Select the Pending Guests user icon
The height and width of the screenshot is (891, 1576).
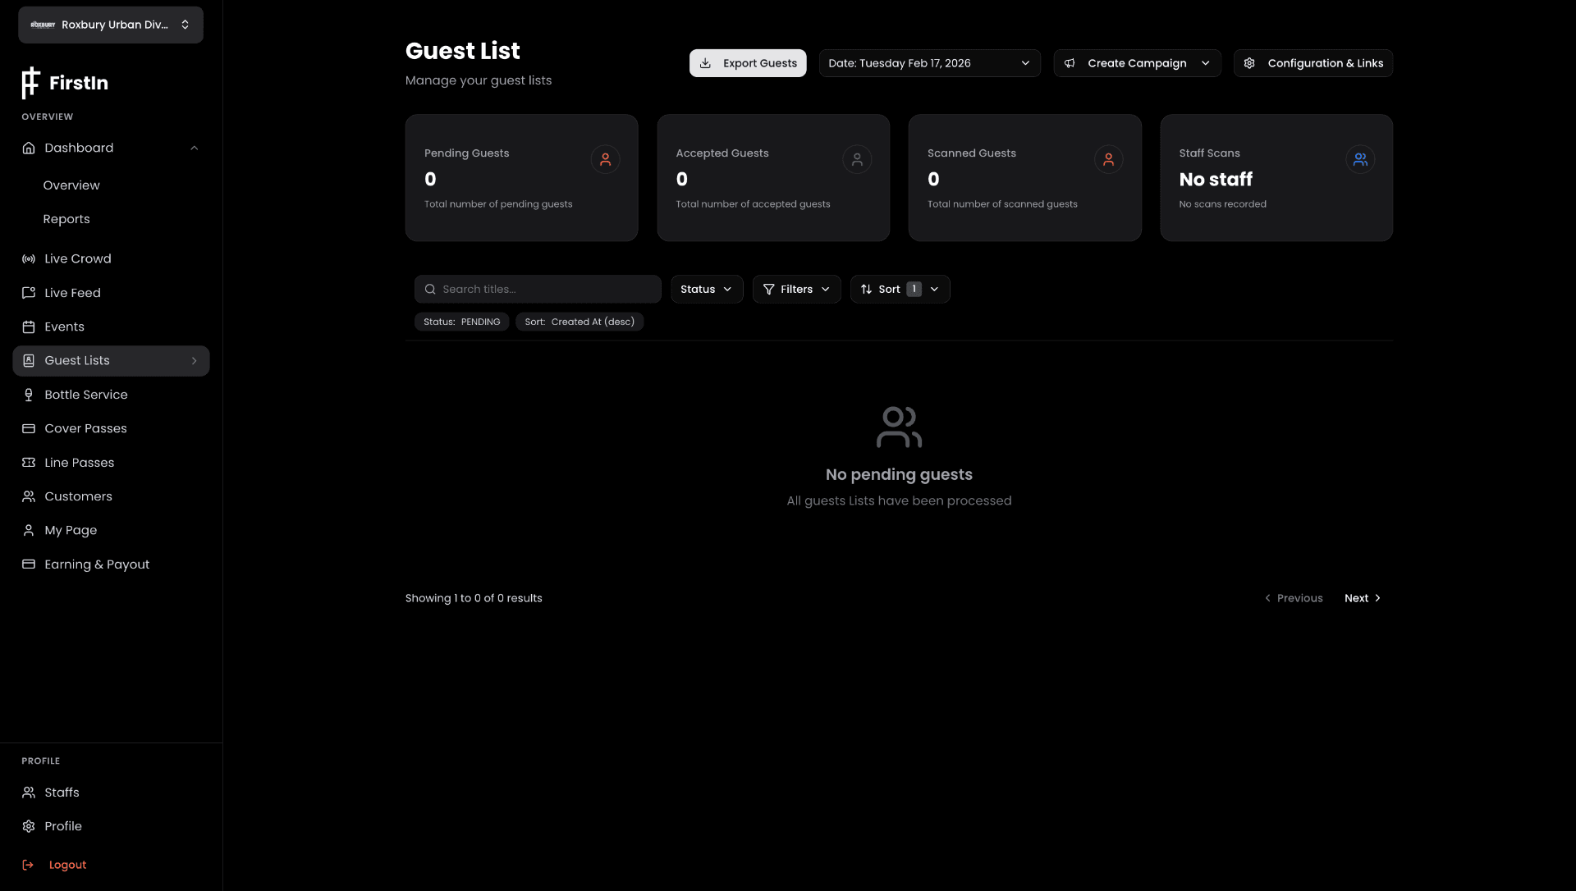point(605,159)
